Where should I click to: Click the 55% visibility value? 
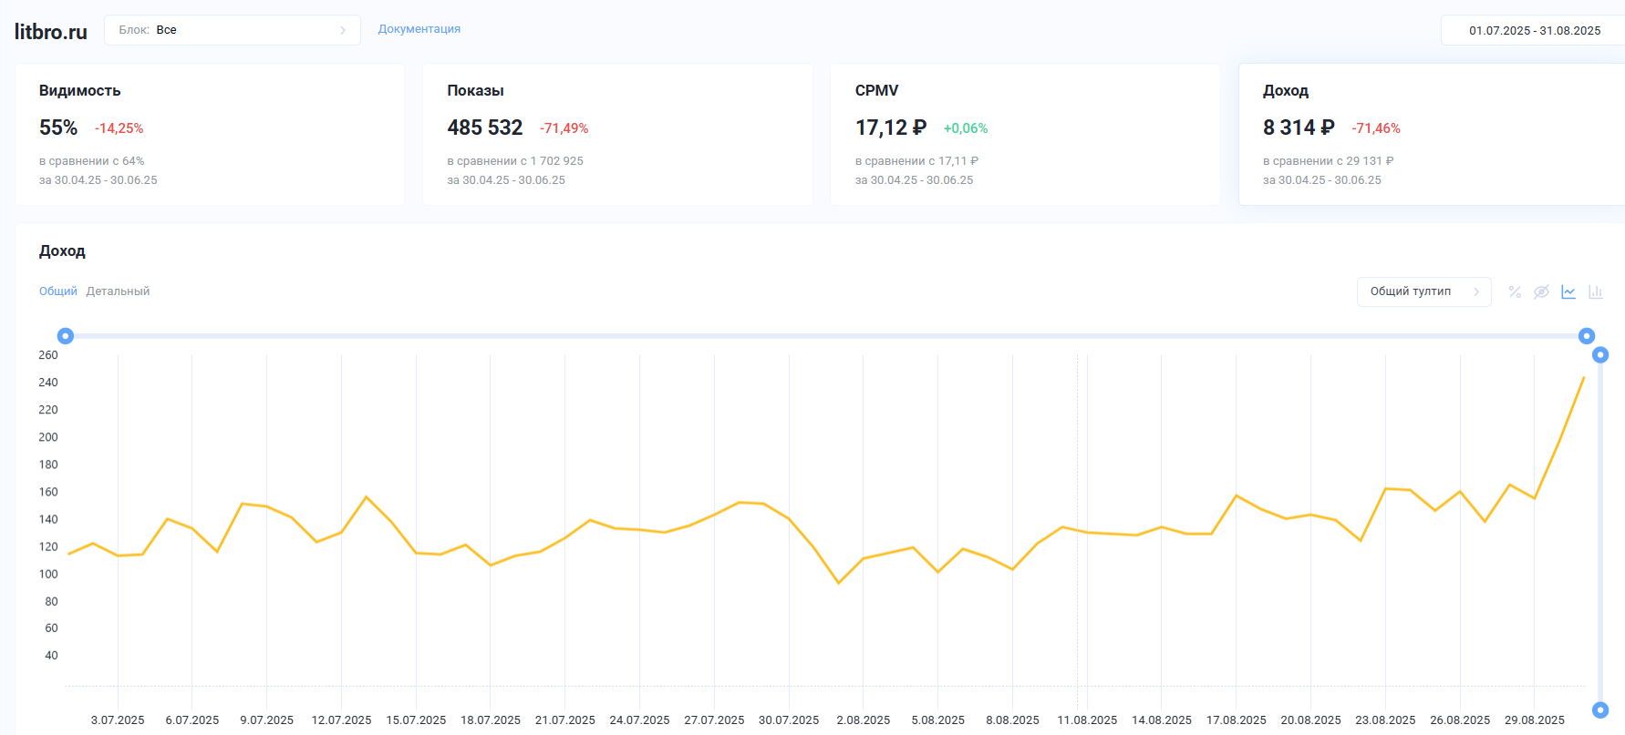click(58, 128)
